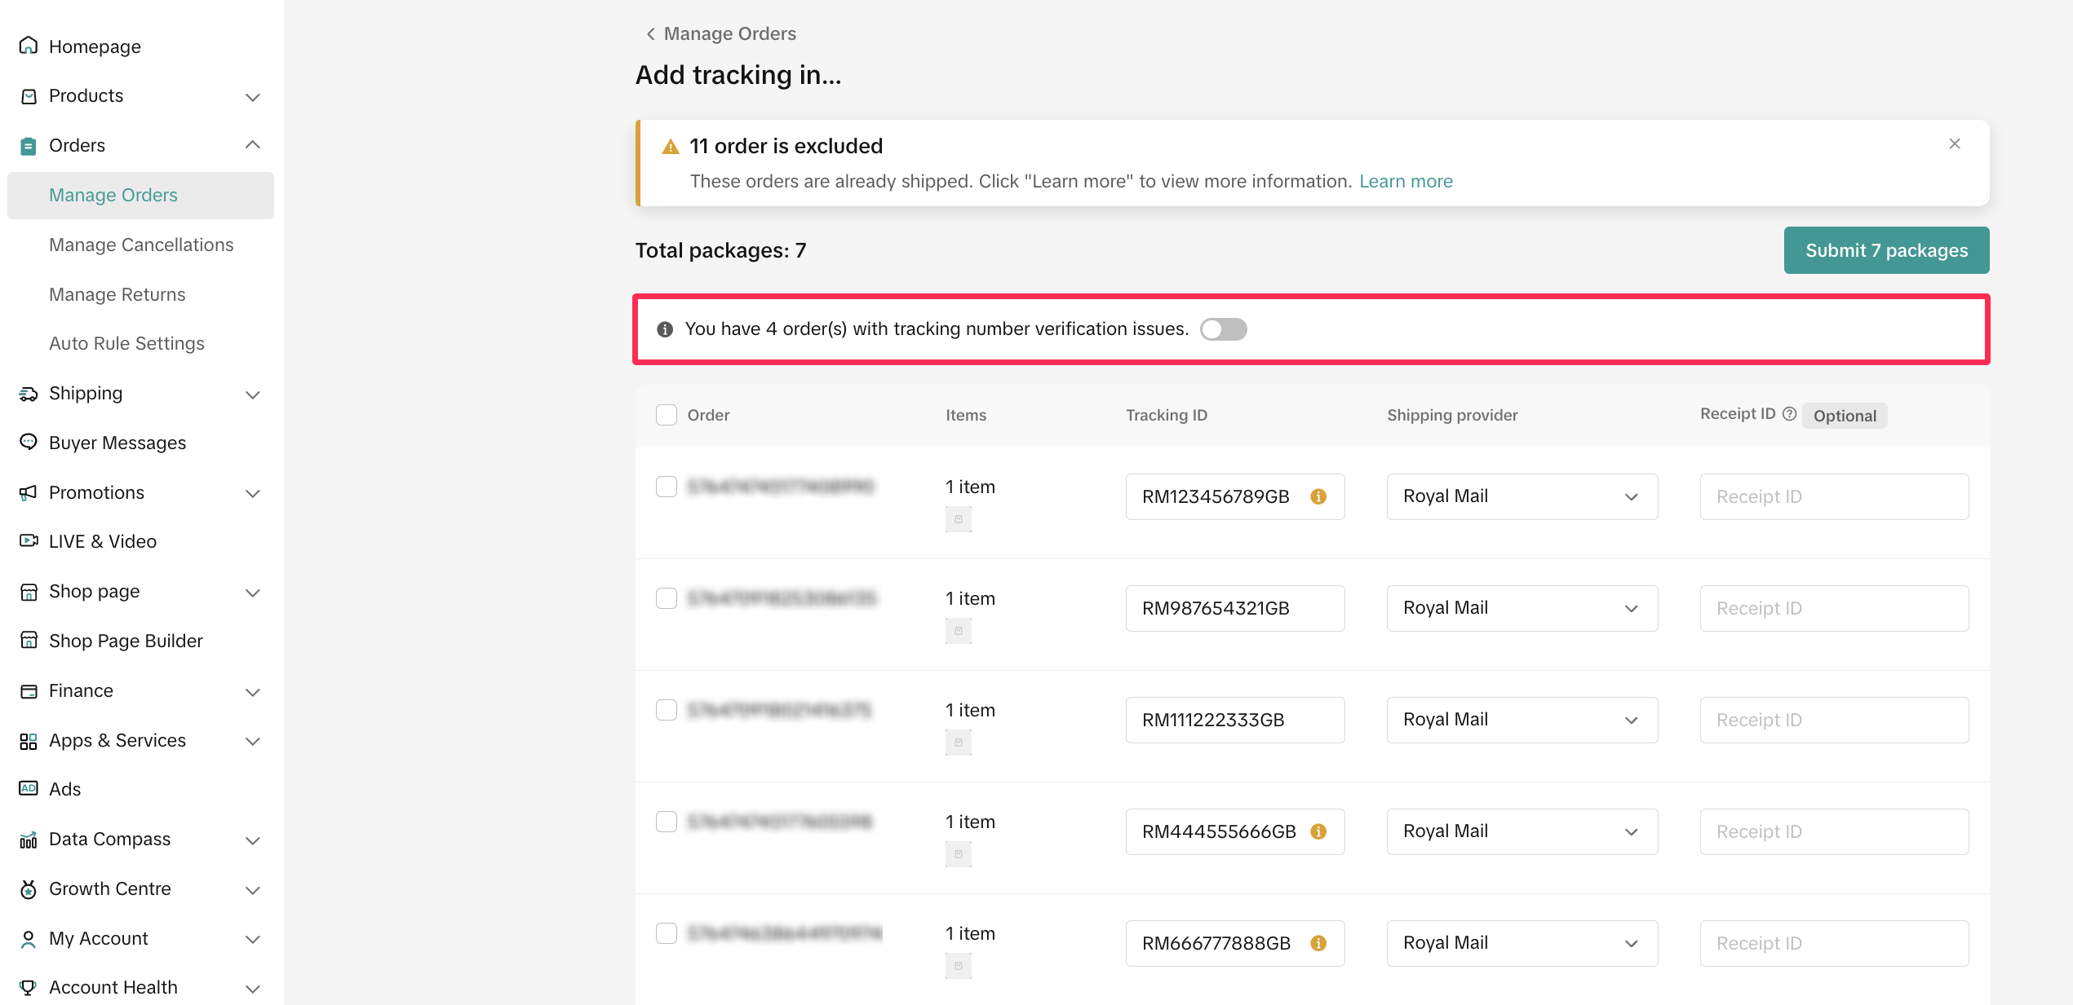Click warning icon beside RM123456789GB tracking ID
The width and height of the screenshot is (2073, 1005).
click(1318, 496)
